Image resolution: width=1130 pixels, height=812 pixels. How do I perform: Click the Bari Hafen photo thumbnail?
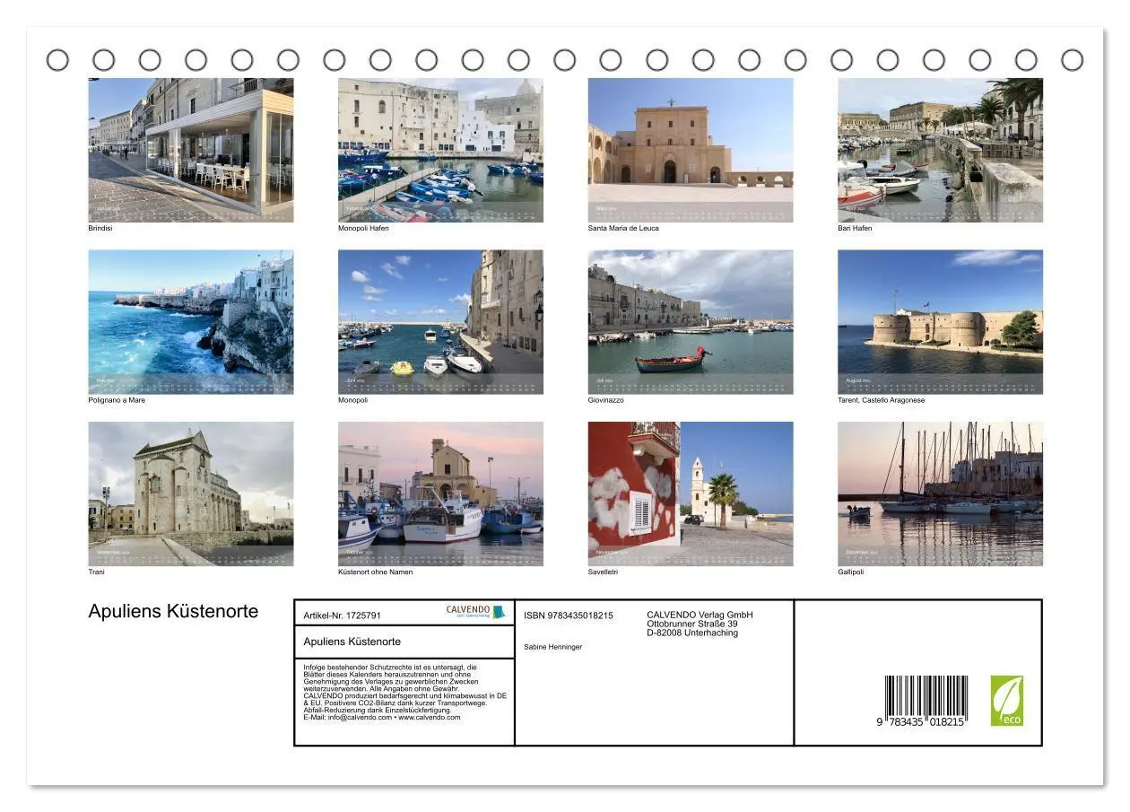(x=940, y=150)
